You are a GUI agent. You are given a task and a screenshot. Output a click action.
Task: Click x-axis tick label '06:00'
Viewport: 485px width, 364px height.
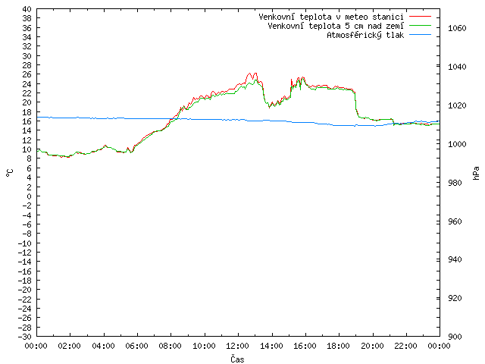click(x=136, y=346)
